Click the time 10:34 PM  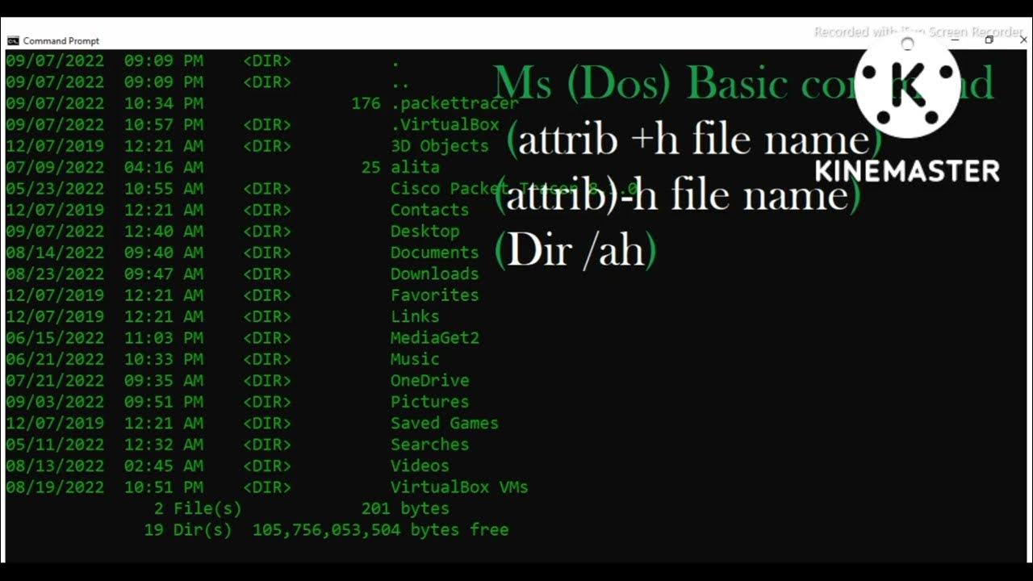click(x=164, y=103)
